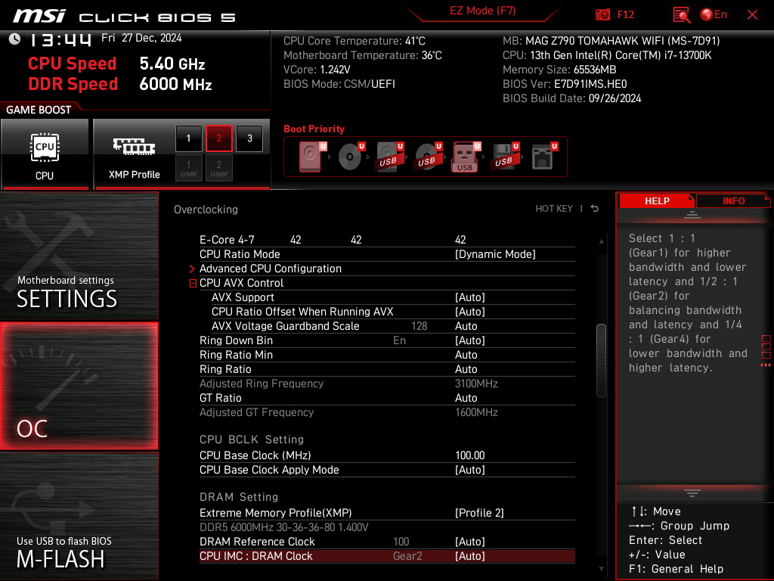Click the Boot Priority heading
Screen dimensions: 774x581
[x=314, y=129]
